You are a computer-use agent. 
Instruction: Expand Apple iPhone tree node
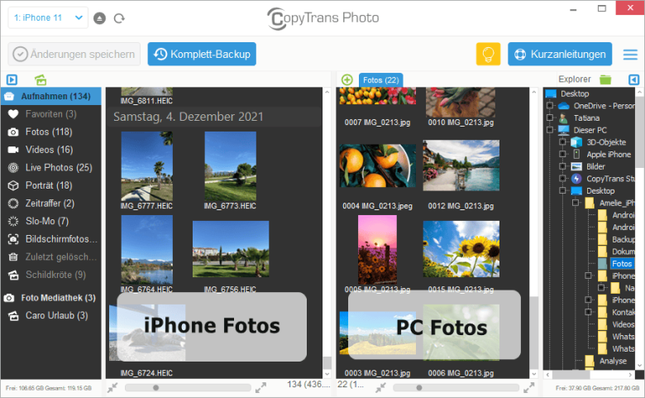point(563,155)
